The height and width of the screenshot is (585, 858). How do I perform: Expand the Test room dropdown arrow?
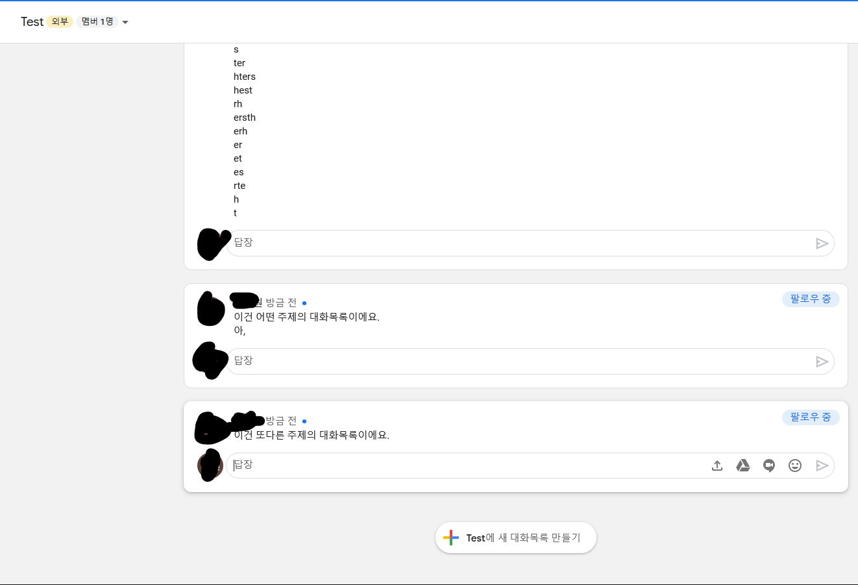(125, 22)
